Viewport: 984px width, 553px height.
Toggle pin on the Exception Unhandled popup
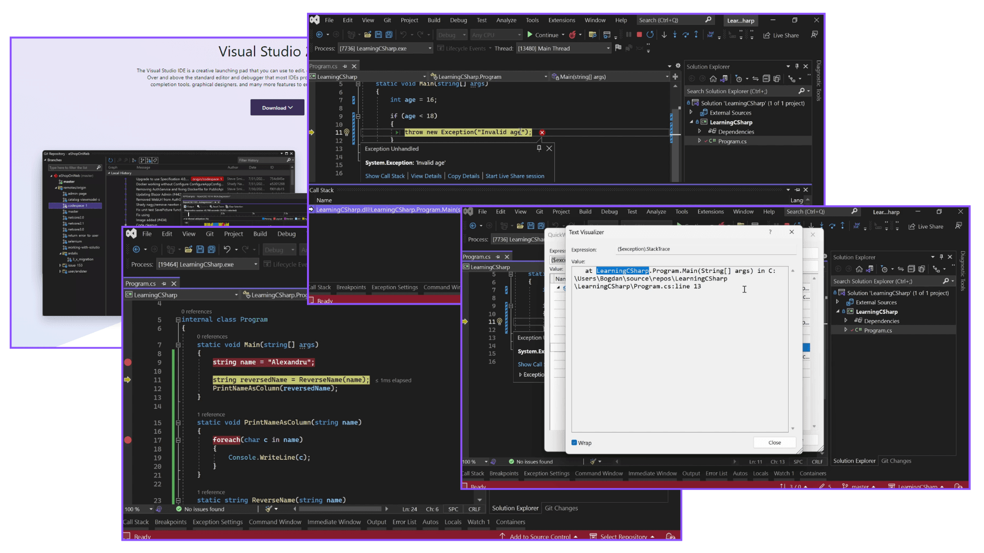[539, 148]
